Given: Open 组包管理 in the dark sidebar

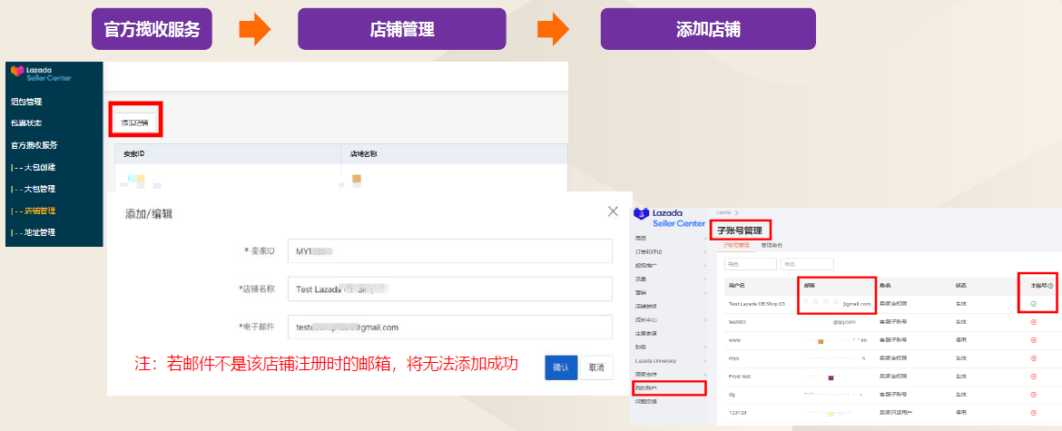Looking at the screenshot, I should pos(26,103).
